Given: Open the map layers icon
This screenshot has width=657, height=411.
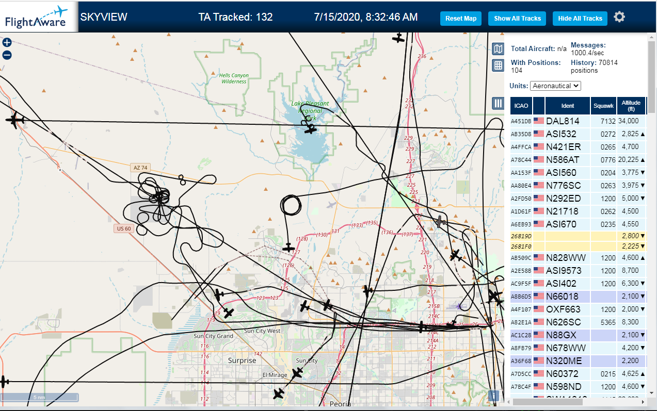Looking at the screenshot, I should tap(498, 49).
